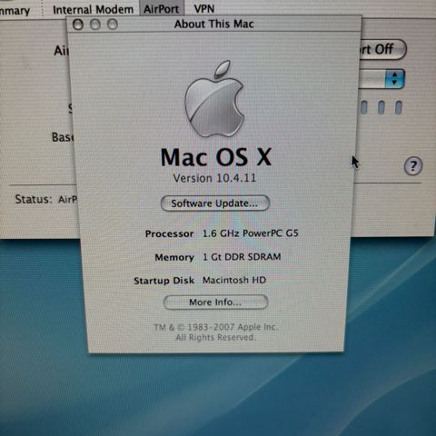Viewport: 436px width, 436px height.
Task: Open More Info... system details
Action: point(215,302)
